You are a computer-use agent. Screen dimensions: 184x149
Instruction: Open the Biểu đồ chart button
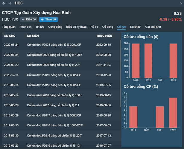29,19
